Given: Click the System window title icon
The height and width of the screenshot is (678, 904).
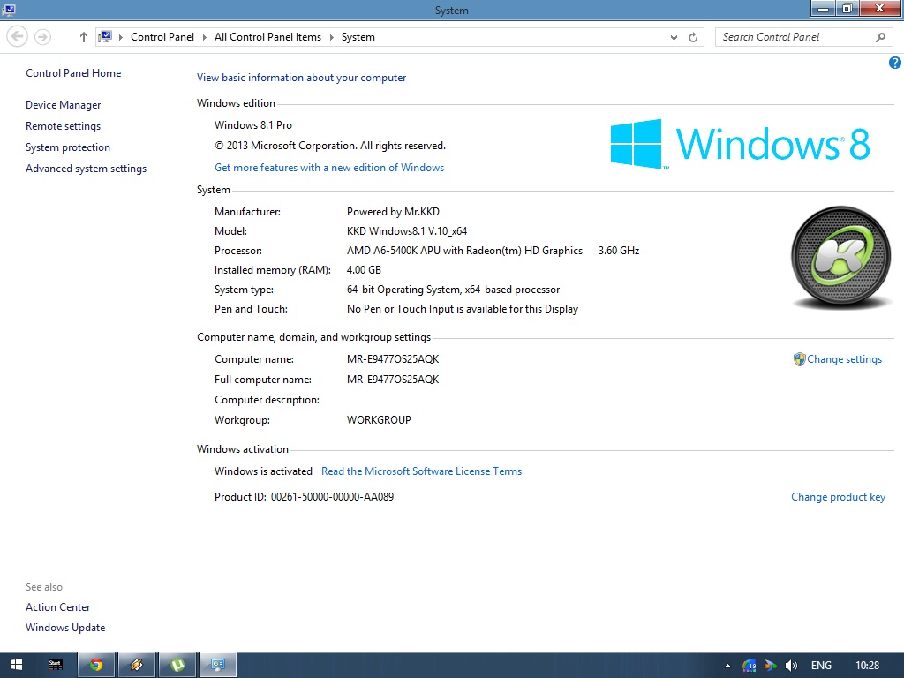Looking at the screenshot, I should point(9,10).
